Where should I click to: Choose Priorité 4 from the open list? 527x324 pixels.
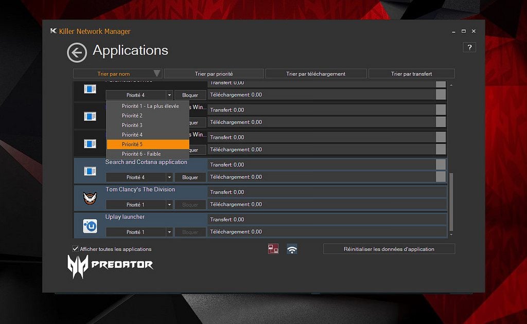(x=148, y=135)
